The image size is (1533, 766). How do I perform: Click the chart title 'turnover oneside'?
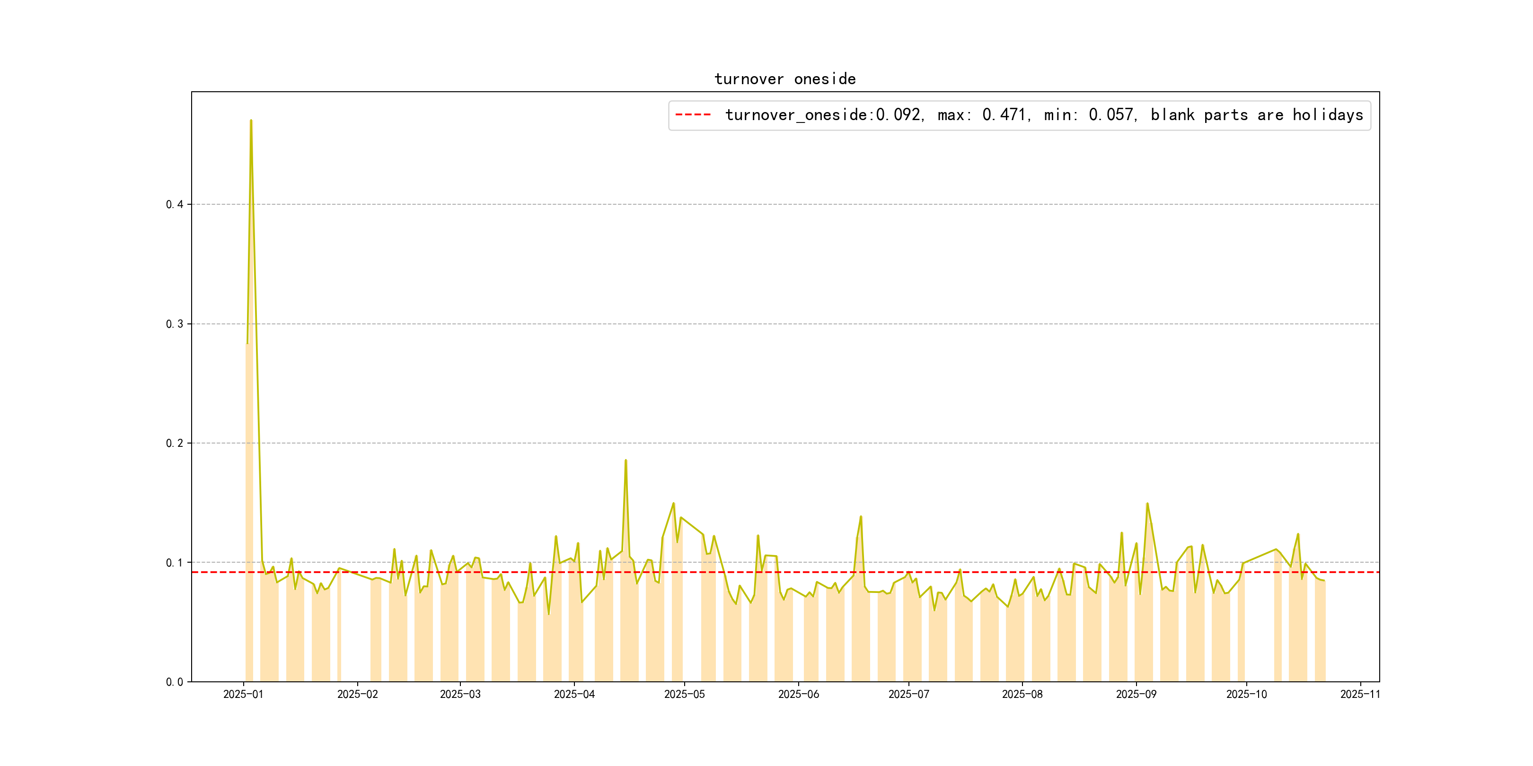point(784,79)
